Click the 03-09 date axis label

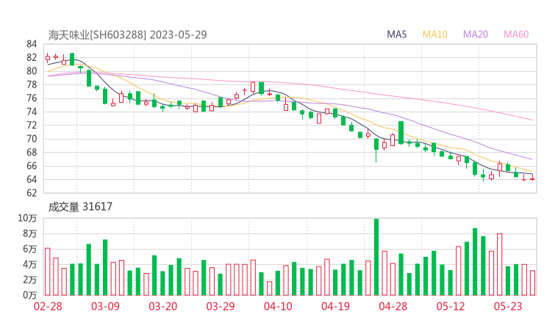pyautogui.click(x=105, y=306)
